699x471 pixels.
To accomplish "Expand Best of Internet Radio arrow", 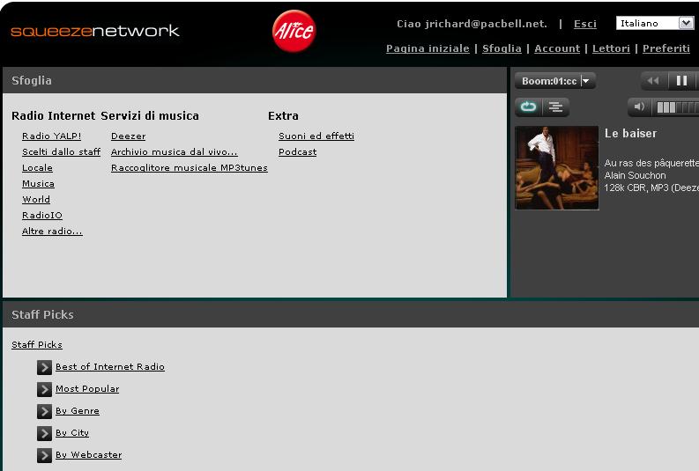I will point(44,367).
